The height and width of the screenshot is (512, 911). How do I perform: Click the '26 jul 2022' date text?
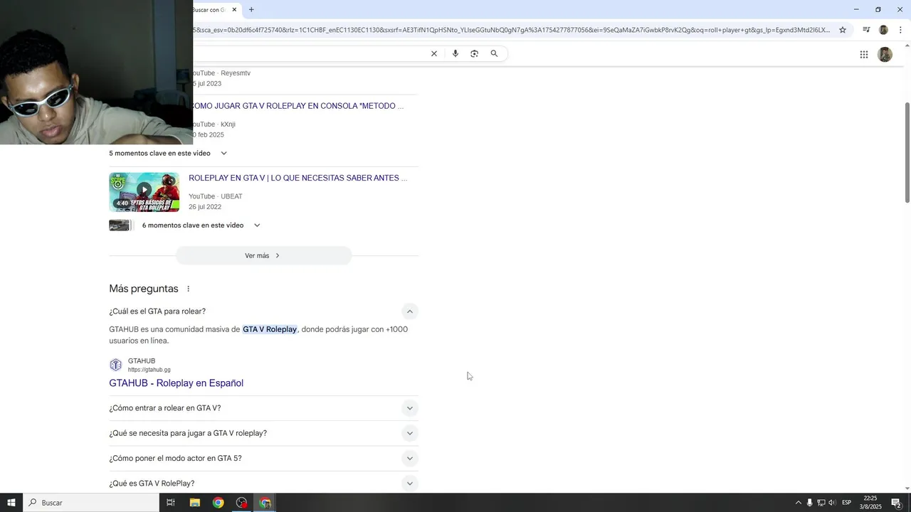click(205, 207)
